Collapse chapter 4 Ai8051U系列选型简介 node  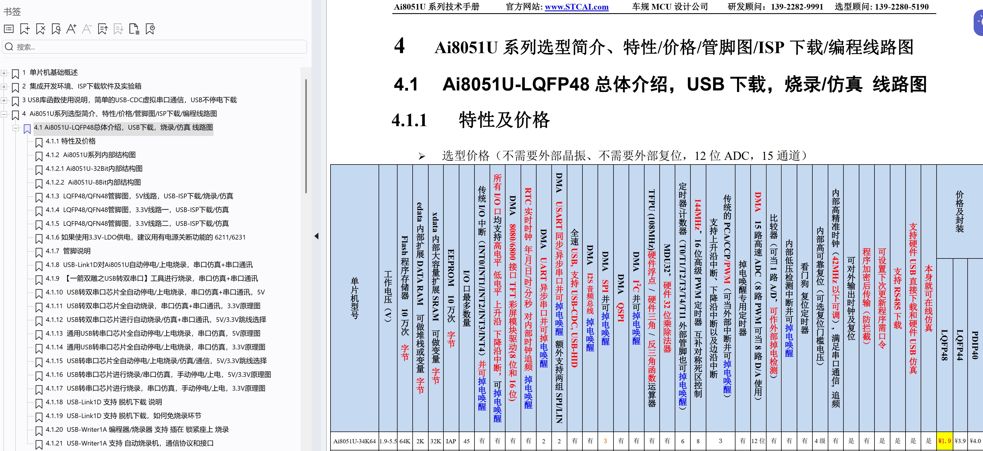point(4,114)
